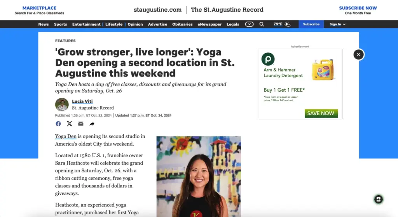Open the share arrow icon
The image size is (398, 217).
pos(92,124)
